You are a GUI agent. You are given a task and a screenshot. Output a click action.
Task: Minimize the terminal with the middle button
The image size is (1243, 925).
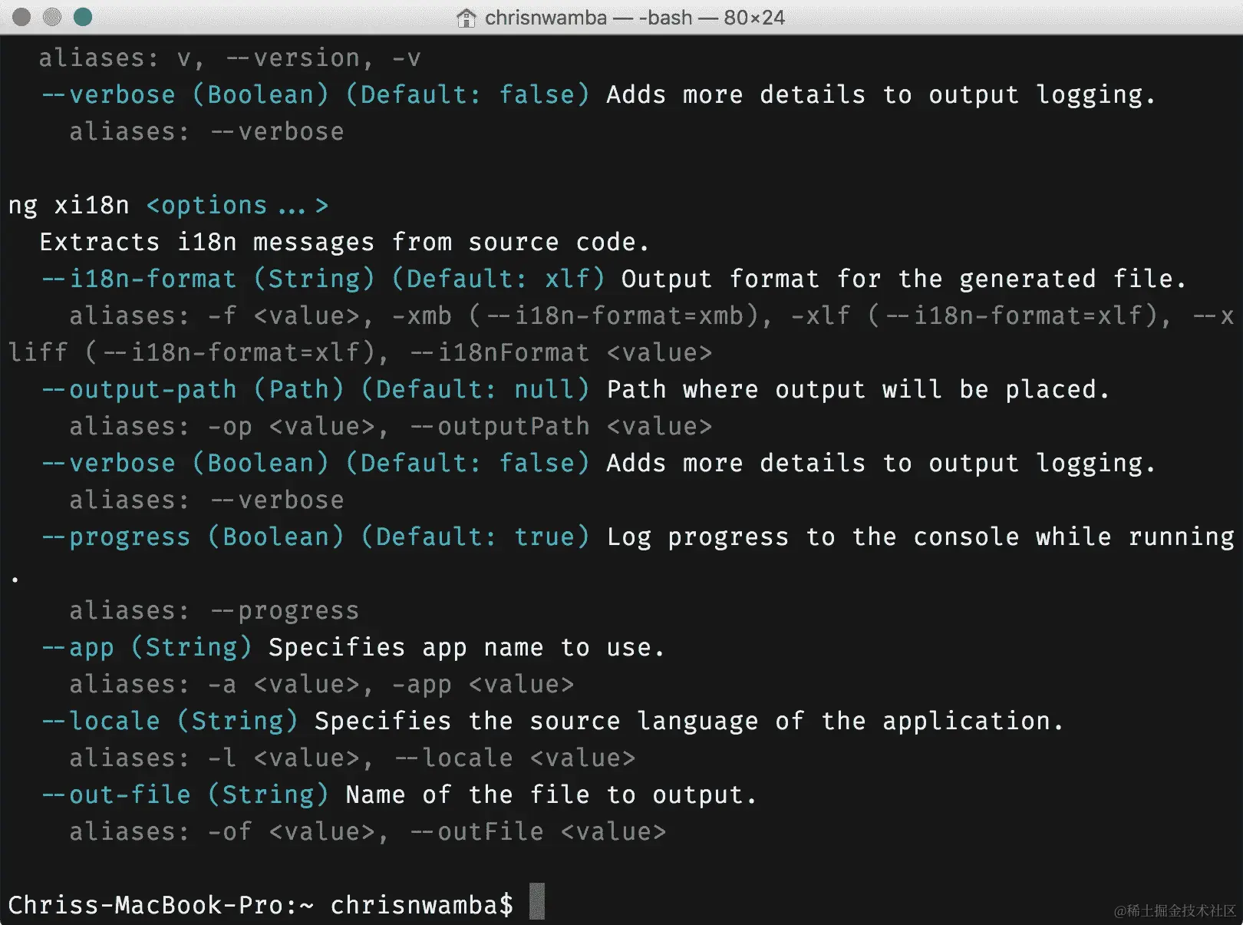[x=51, y=17]
